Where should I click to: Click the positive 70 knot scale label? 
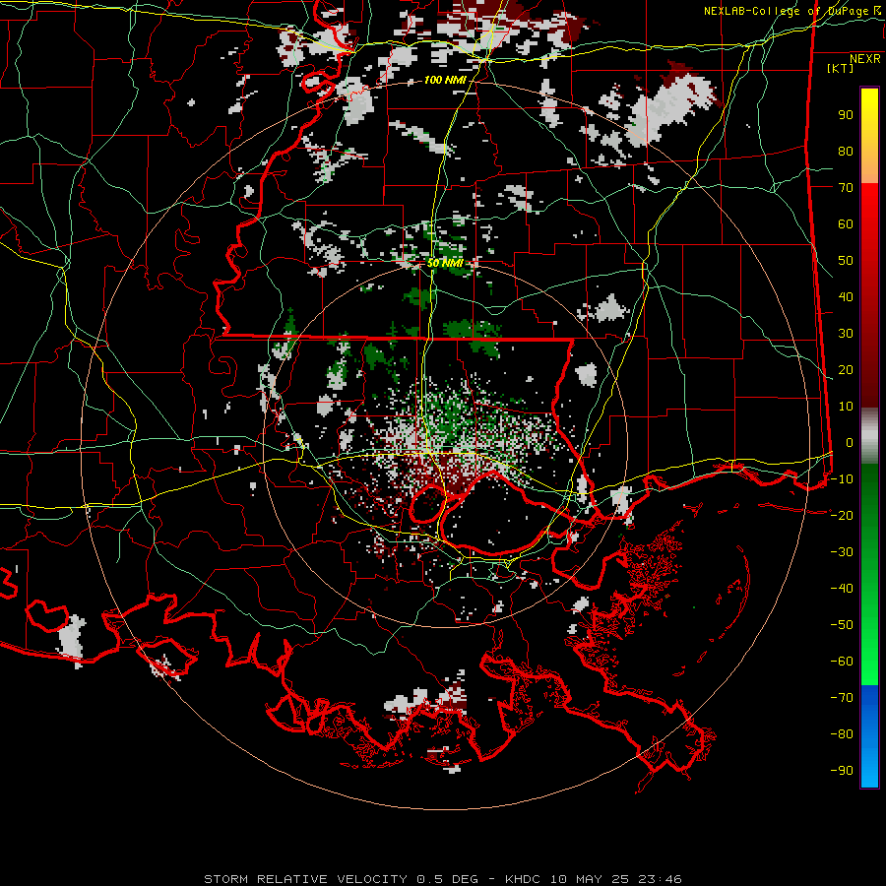[846, 188]
